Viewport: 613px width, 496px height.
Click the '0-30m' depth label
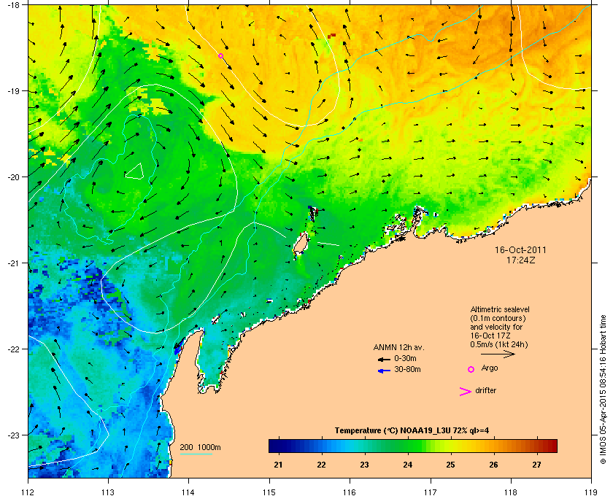405,358
